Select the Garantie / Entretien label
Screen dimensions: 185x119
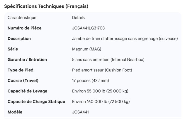click(27, 60)
